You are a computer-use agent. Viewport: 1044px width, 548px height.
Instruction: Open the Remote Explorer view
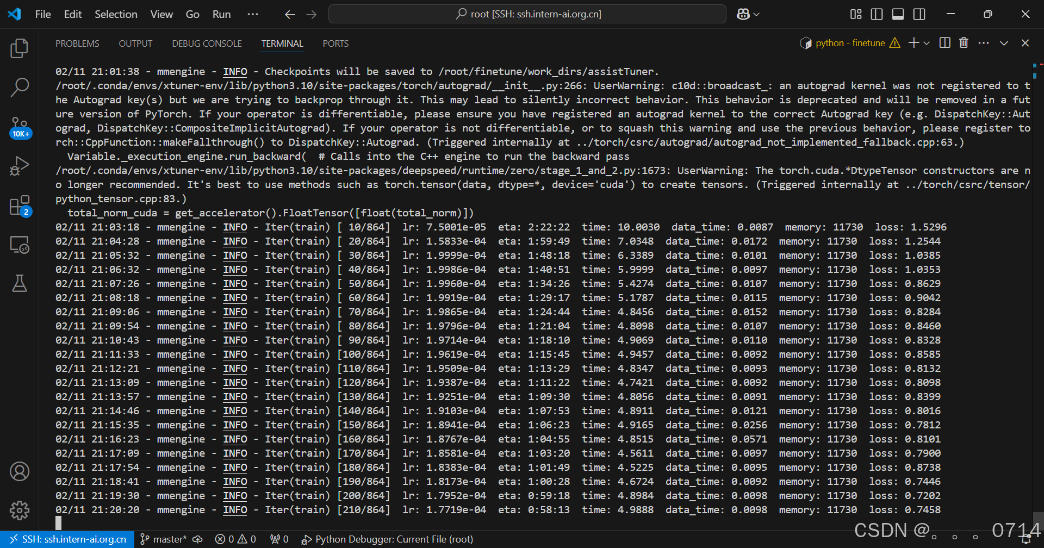point(20,245)
